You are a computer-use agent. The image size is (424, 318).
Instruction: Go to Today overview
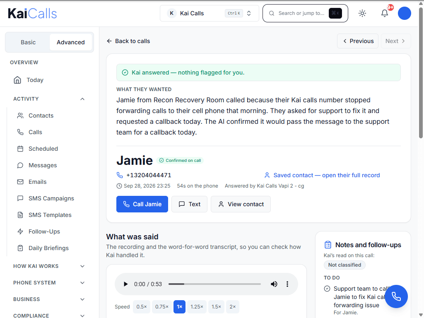[x=50, y=80]
